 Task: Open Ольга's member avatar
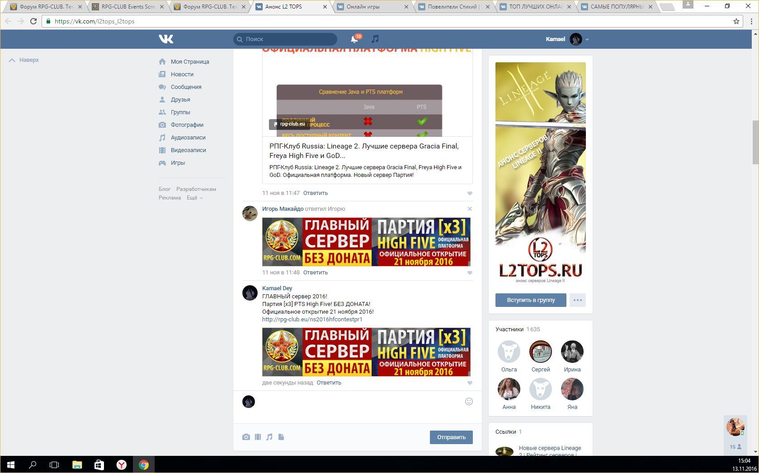coord(509,352)
